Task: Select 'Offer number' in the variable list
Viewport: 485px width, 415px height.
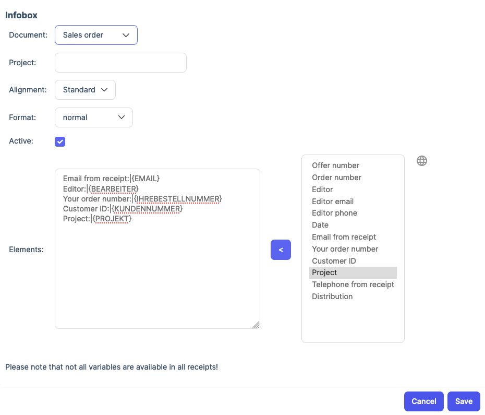Action: [x=335, y=165]
